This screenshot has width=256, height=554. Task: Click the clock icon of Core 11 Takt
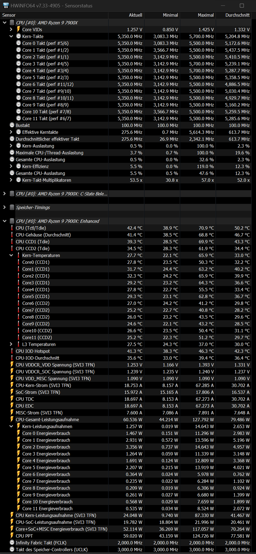tap(19, 118)
